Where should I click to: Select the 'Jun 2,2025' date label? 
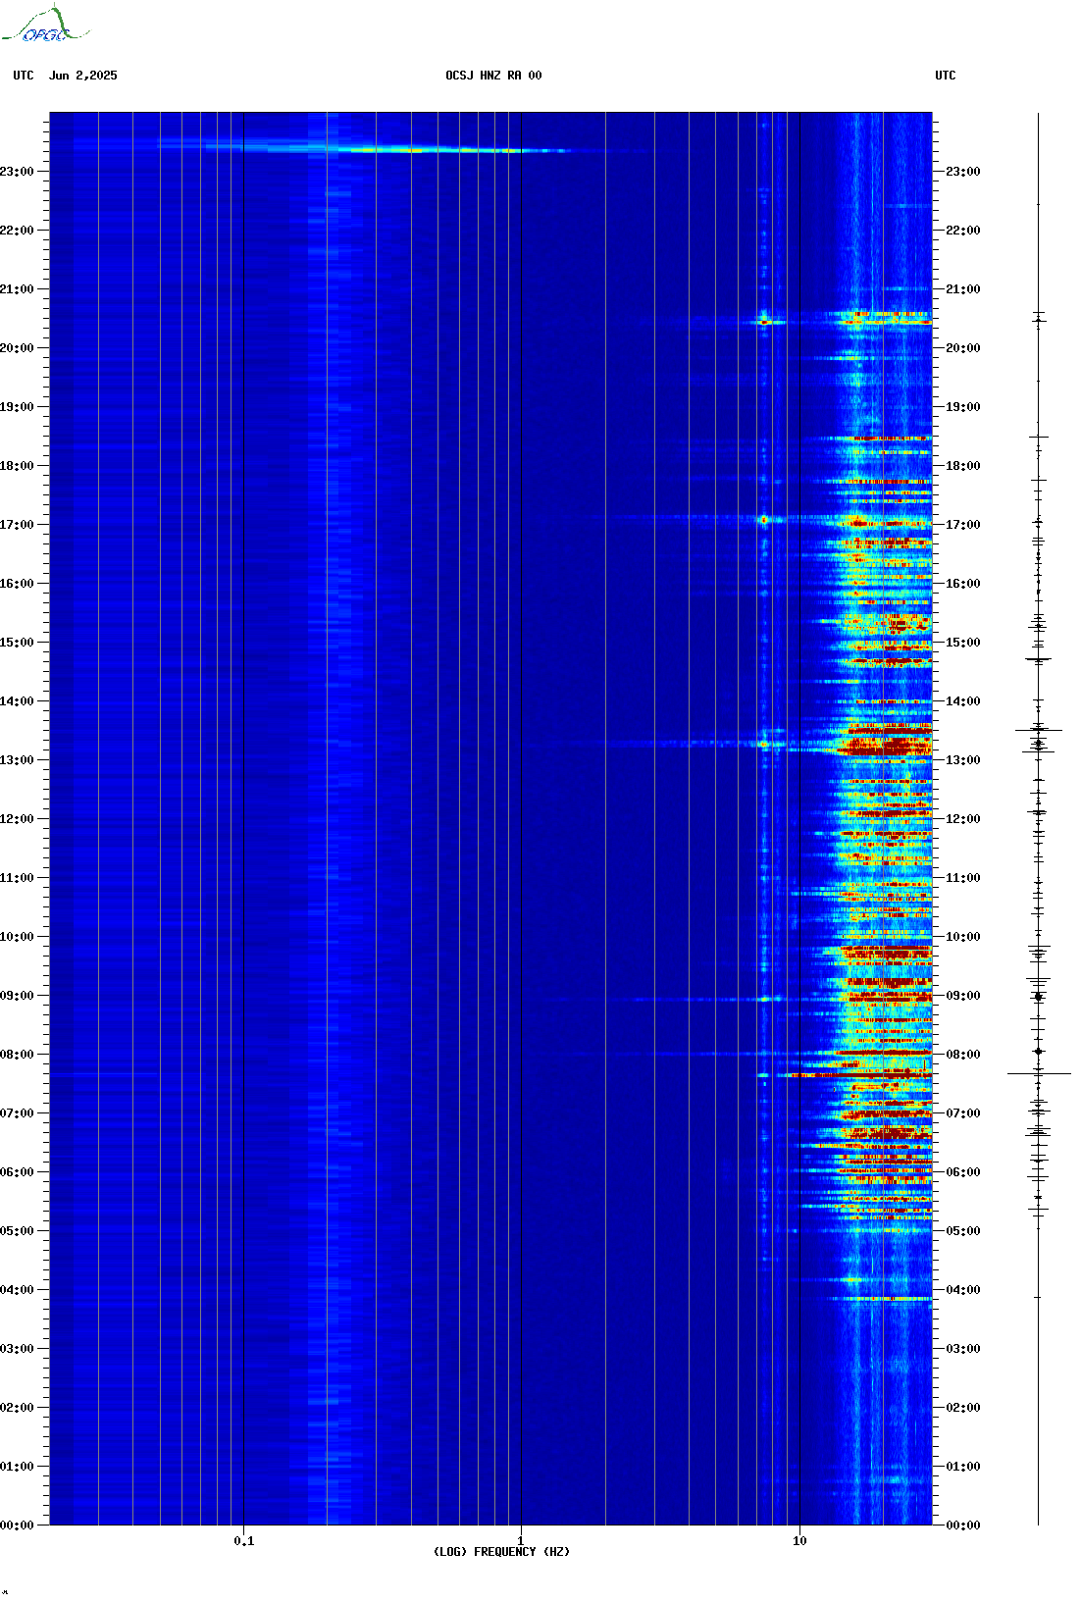pyautogui.click(x=83, y=76)
